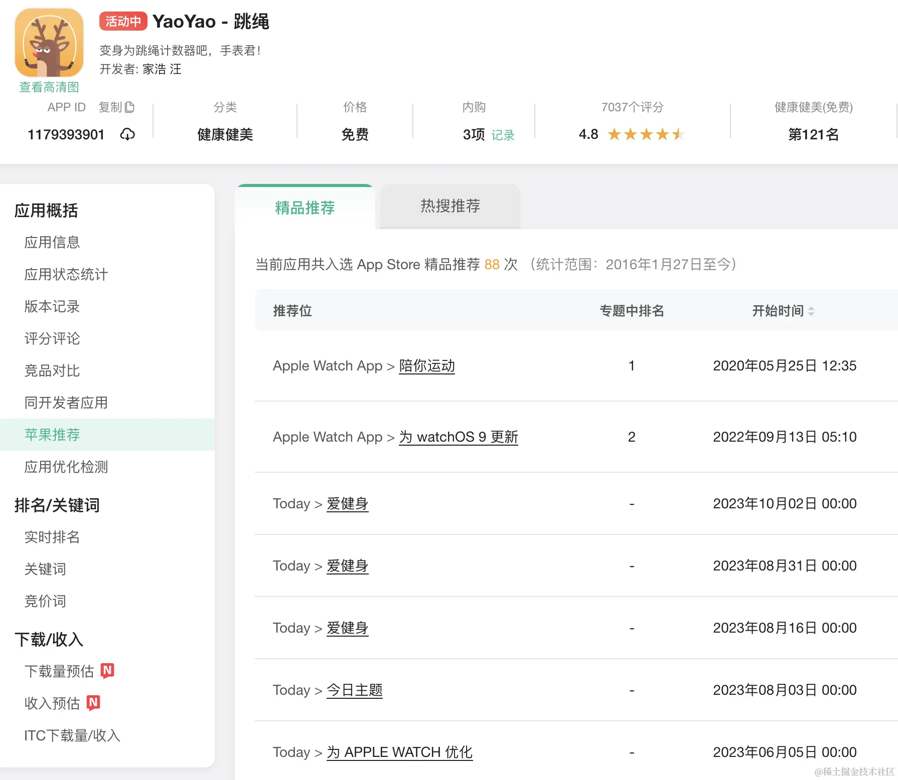Screen dimensions: 898x780
Task: Open the 今日主题 link
Action: pyautogui.click(x=355, y=690)
